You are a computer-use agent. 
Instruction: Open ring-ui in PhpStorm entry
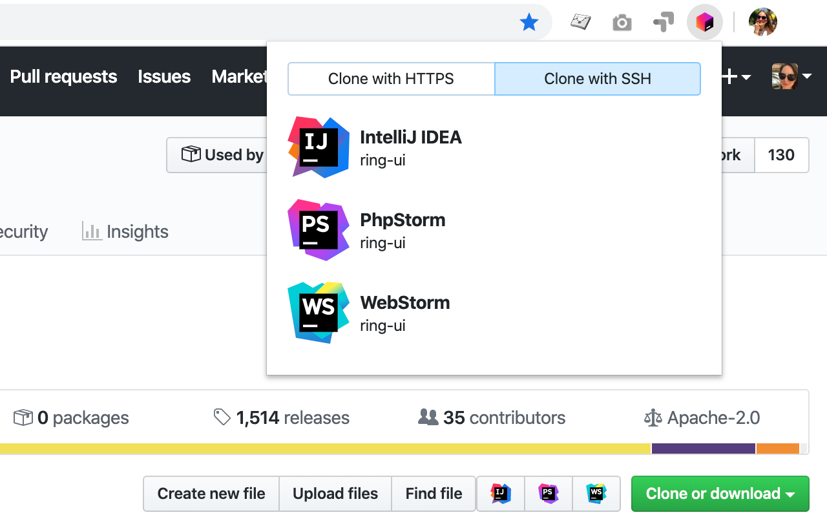coord(494,230)
